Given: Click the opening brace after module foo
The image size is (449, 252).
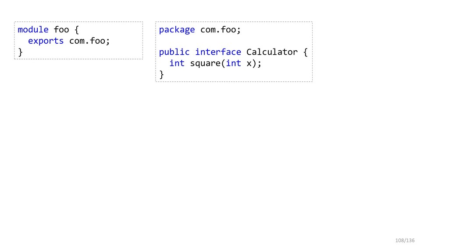Looking at the screenshot, I should click(76, 29).
